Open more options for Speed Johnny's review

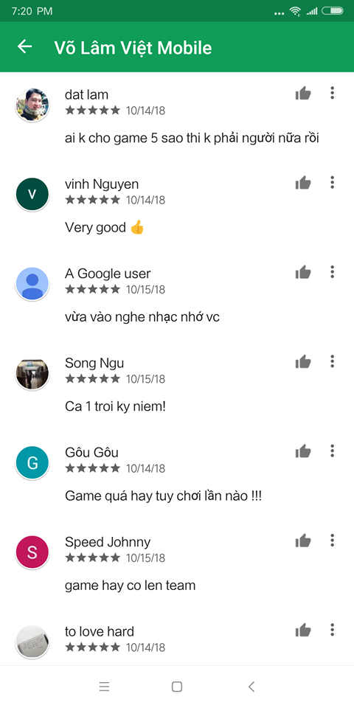(333, 540)
